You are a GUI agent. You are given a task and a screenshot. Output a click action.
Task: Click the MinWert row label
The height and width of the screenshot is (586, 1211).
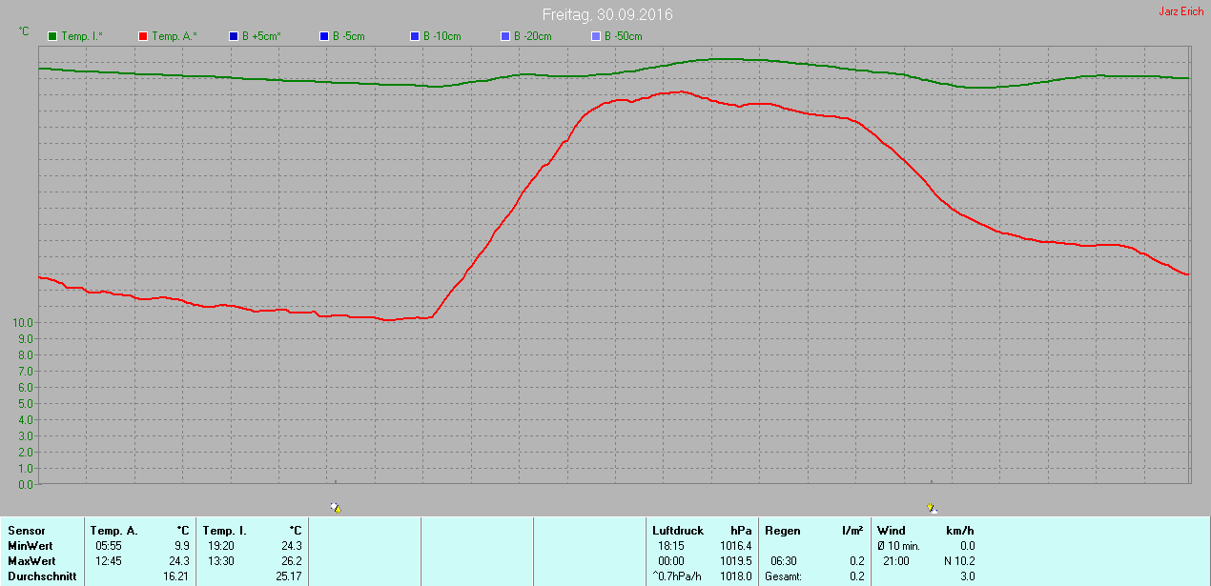point(31,546)
